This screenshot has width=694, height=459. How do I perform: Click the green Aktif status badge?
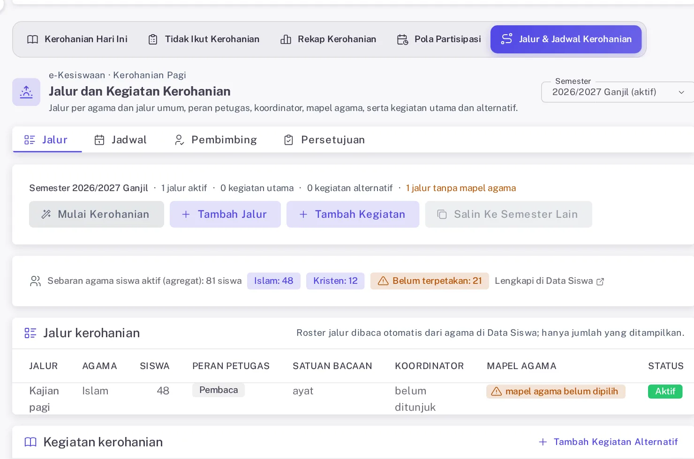(x=665, y=392)
